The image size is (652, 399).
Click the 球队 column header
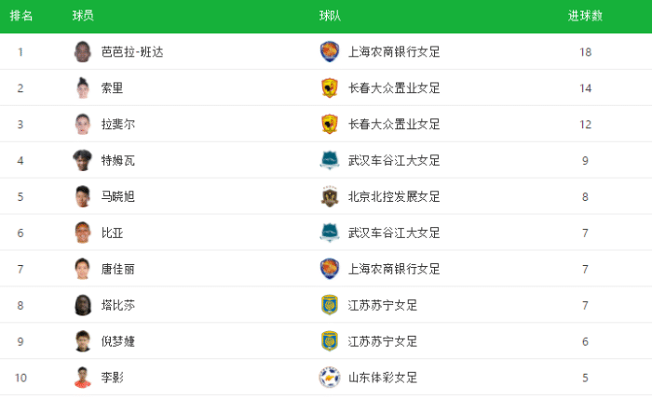pos(330,16)
